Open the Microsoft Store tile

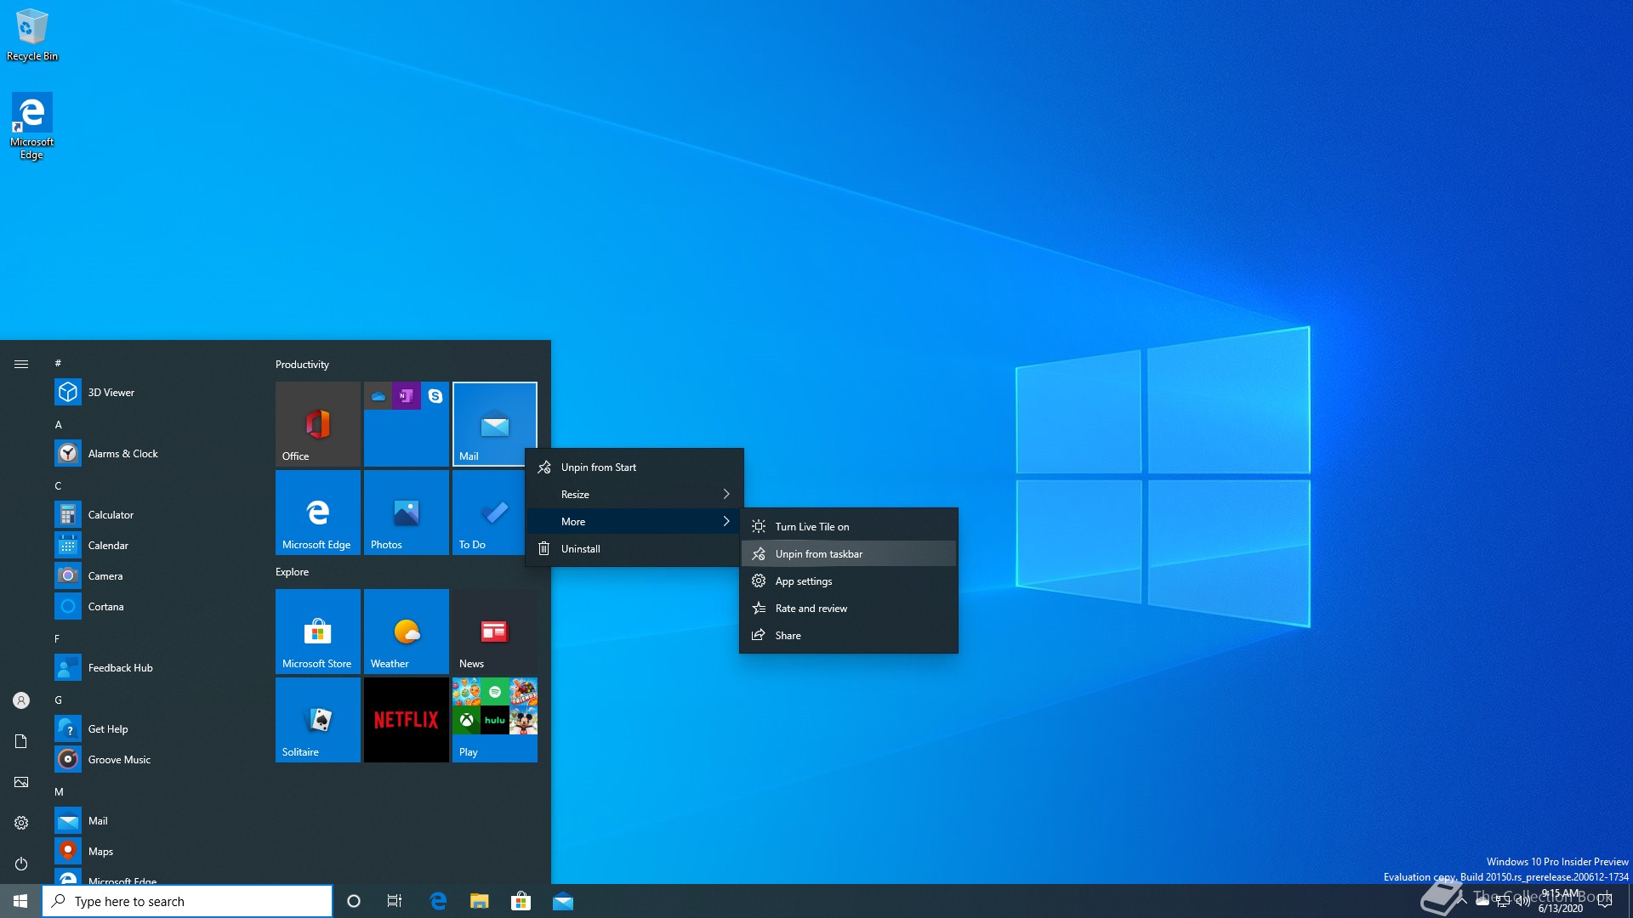point(318,632)
